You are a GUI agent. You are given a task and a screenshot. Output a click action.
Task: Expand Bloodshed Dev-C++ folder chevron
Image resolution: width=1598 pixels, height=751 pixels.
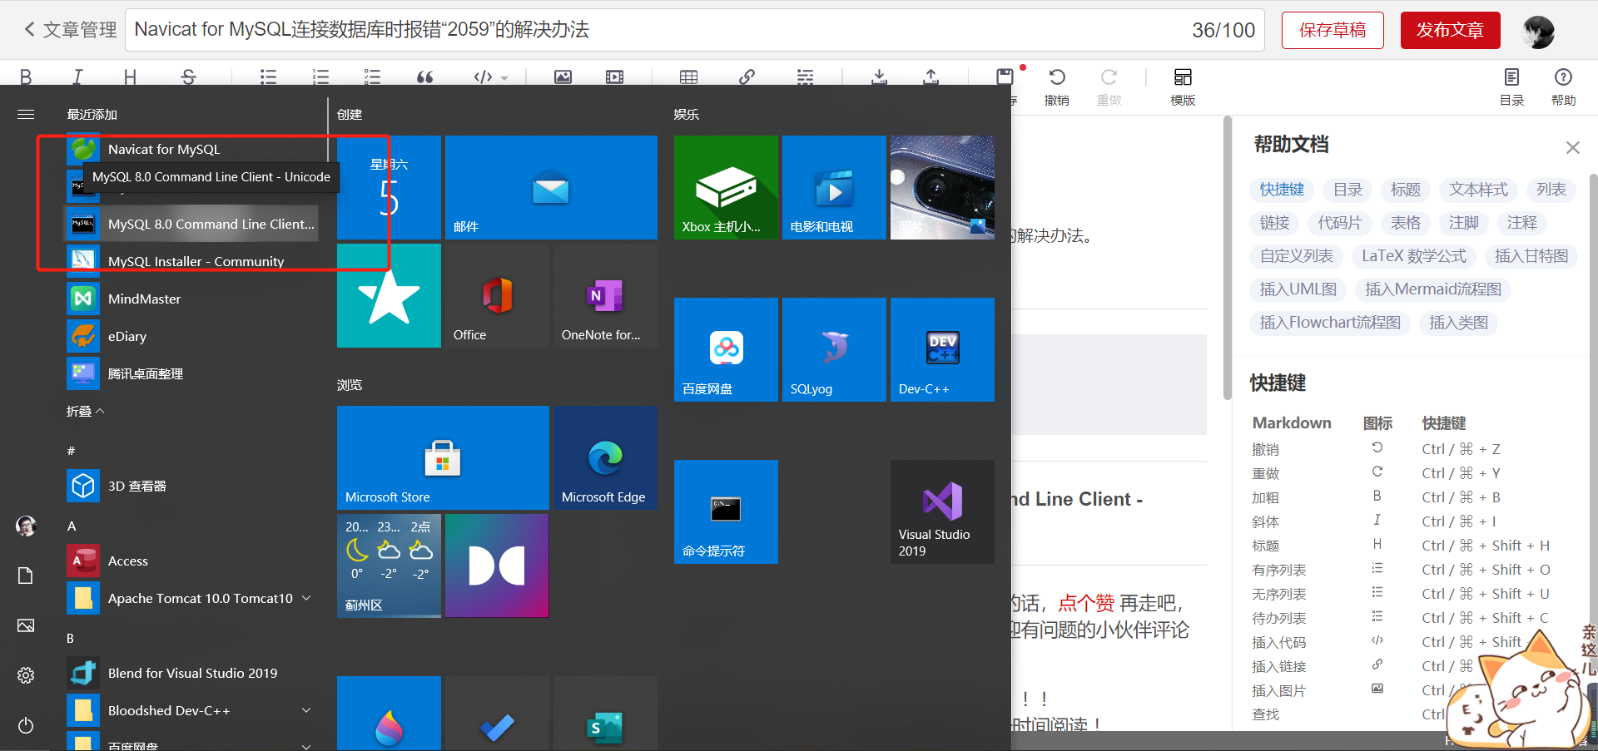coord(306,710)
